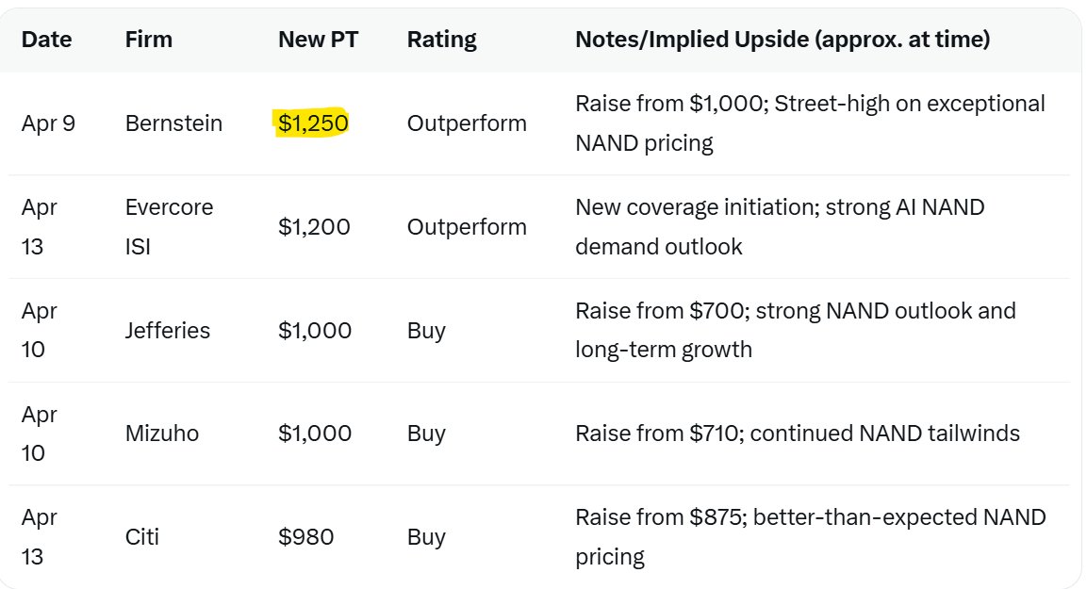
Task: Select the Evercore ISI firm cell
Action: click(169, 226)
